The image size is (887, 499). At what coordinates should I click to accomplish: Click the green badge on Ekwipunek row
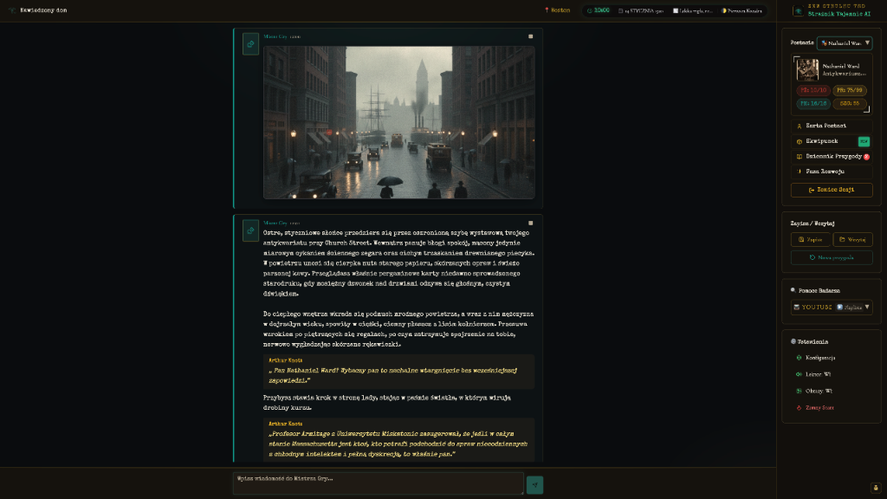[x=864, y=141]
